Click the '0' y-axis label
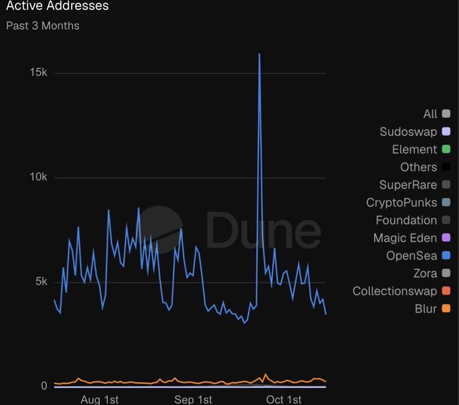 (x=44, y=386)
